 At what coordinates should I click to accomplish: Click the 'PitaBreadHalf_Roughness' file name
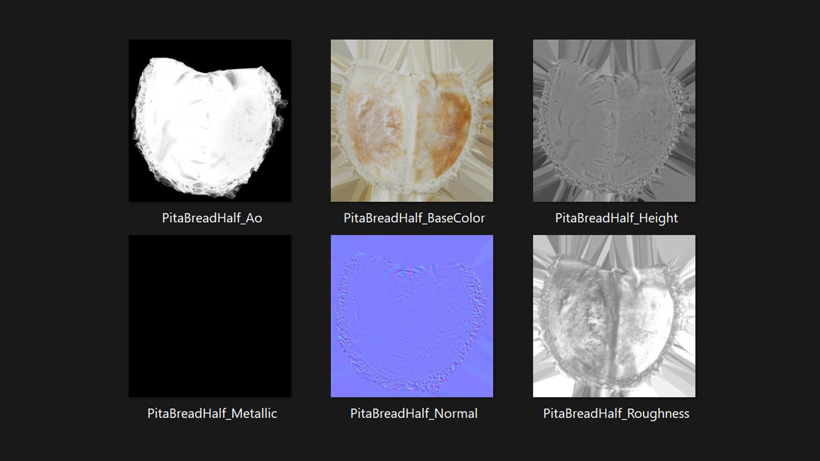click(616, 414)
